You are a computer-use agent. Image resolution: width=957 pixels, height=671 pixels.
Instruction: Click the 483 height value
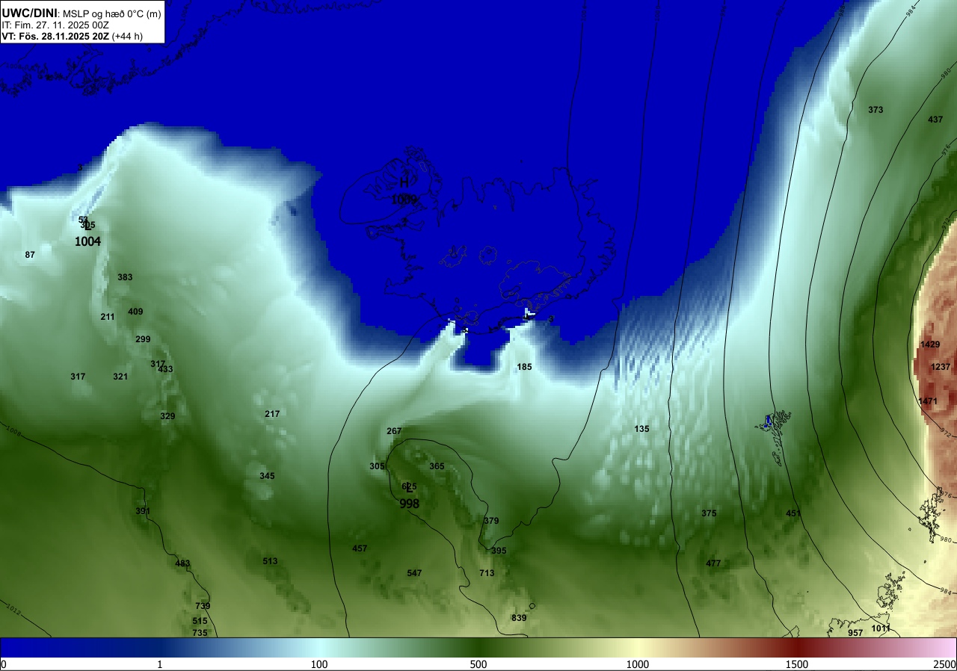click(x=182, y=563)
